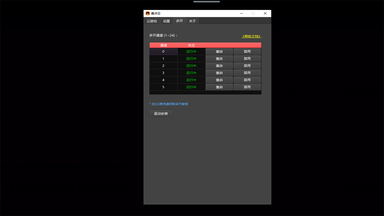This screenshot has height=216, width=384.
Task: Click the 通道 column header
Action: [163, 45]
